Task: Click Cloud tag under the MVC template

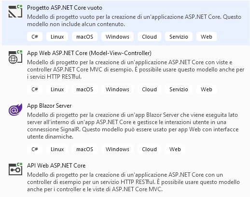Action: (149, 89)
